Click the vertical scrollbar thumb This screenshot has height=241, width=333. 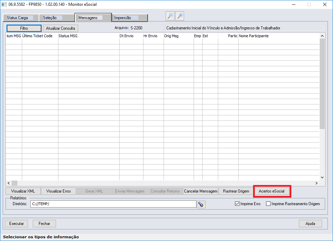pos(322,84)
